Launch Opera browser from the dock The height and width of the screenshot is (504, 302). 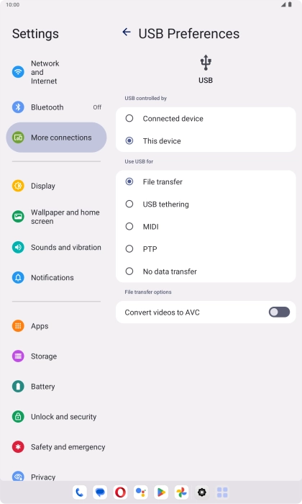tap(120, 492)
